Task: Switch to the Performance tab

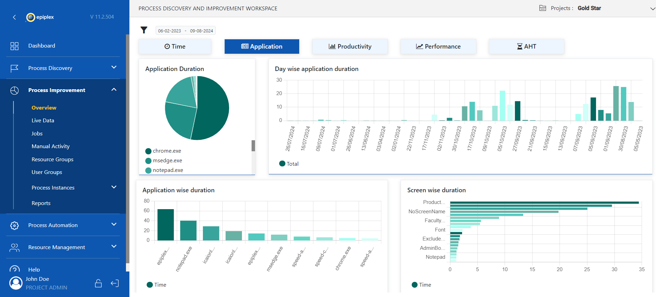Action: [438, 47]
